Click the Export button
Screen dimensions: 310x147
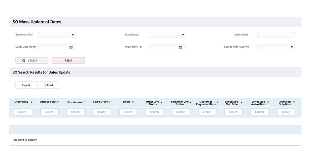pyautogui.click(x=26, y=85)
